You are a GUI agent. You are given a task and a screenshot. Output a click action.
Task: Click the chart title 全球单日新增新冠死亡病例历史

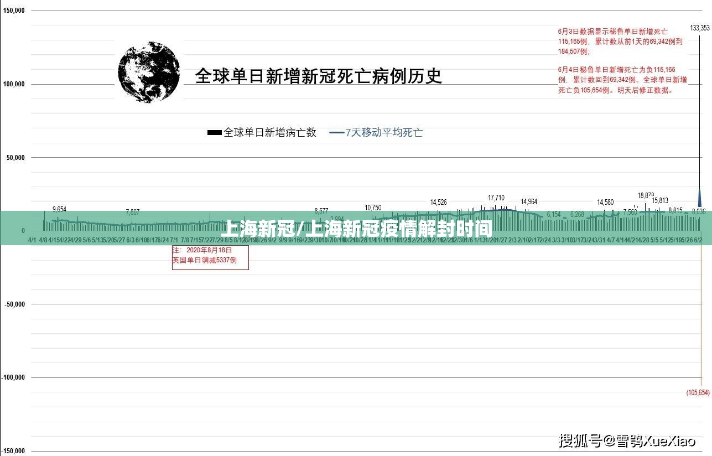point(319,76)
